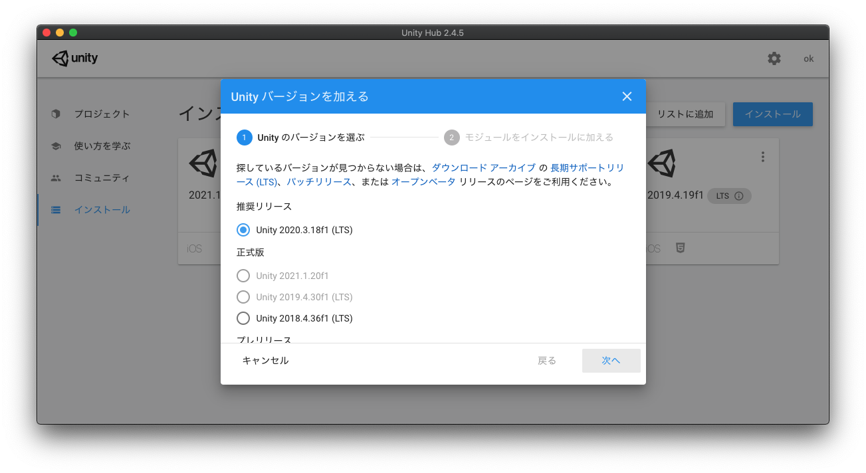
Task: Click the graduation cap learn icon
Action: point(56,145)
